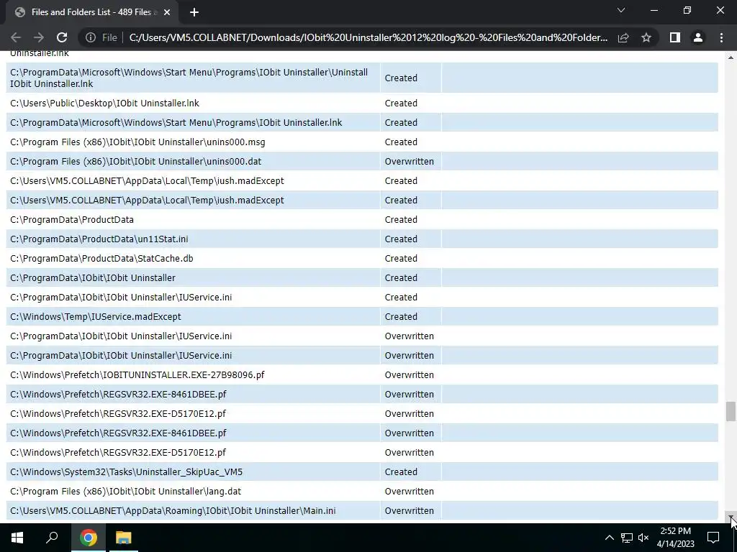
Task: Click the C:\ProgramData\ProductData folder row
Action: click(362, 220)
